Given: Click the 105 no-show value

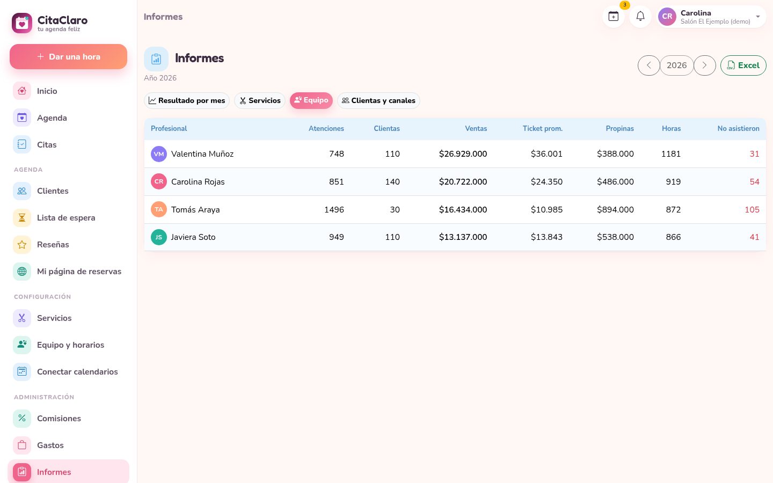Looking at the screenshot, I should [x=752, y=210].
